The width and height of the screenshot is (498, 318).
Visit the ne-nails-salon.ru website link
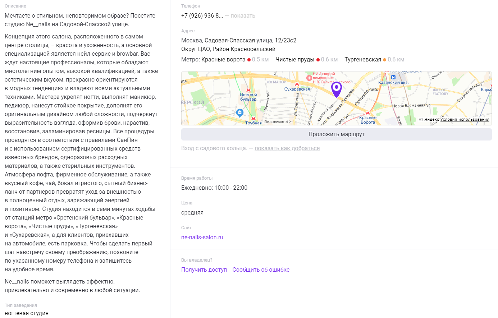(x=202, y=238)
